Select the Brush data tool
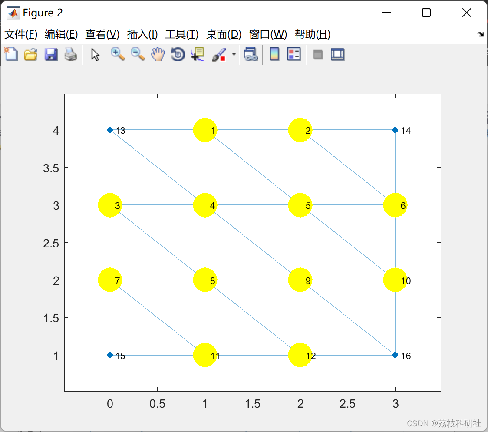Screen dimensions: 488x432 coord(219,54)
